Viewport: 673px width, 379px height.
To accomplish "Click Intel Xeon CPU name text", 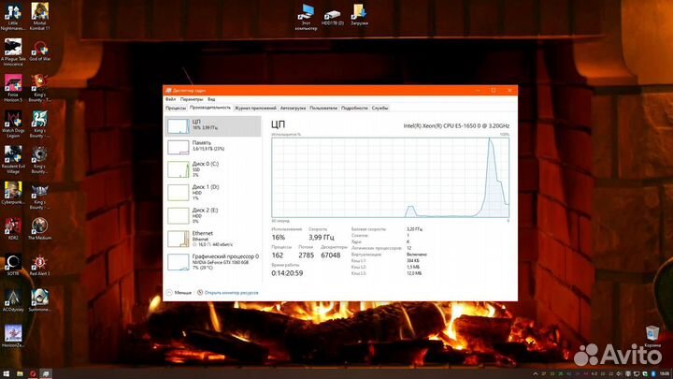I will tap(456, 126).
